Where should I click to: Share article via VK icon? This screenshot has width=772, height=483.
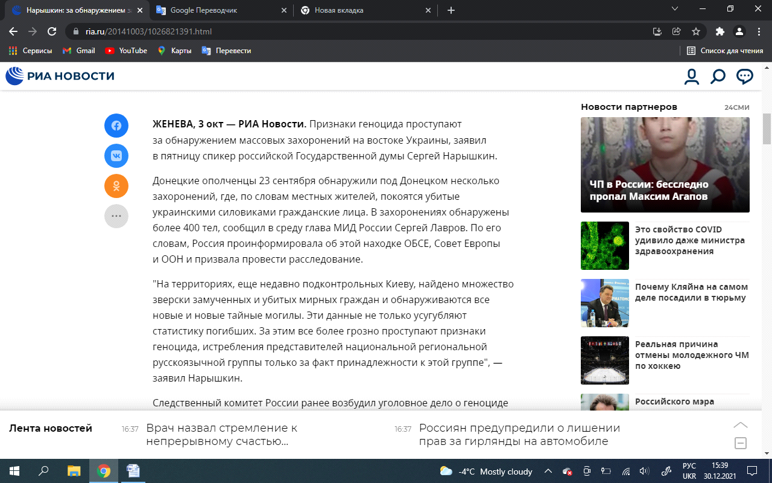click(116, 156)
